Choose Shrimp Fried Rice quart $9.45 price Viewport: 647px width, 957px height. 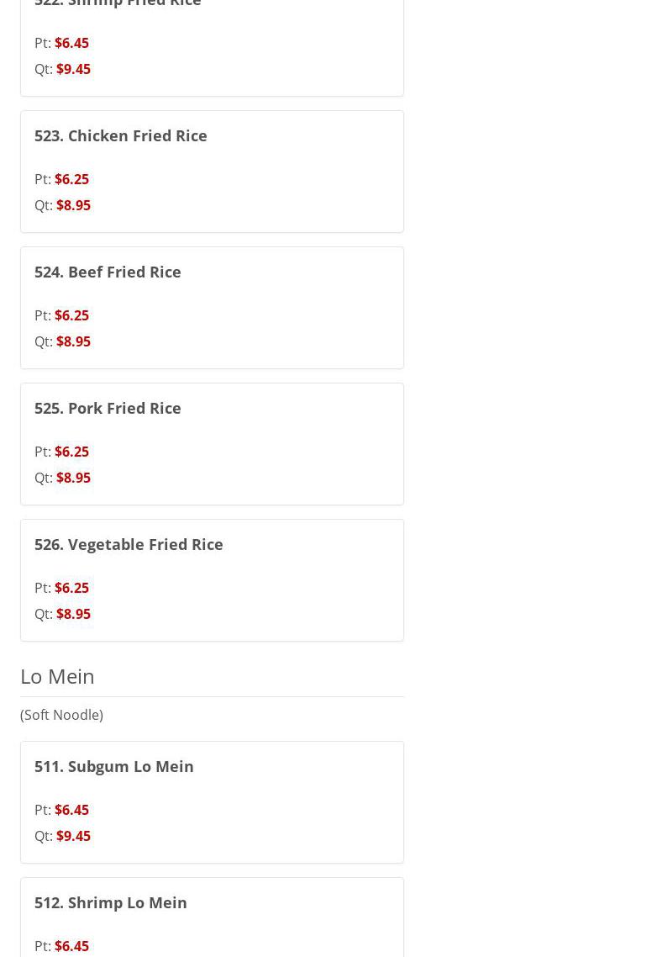pyautogui.click(x=73, y=69)
